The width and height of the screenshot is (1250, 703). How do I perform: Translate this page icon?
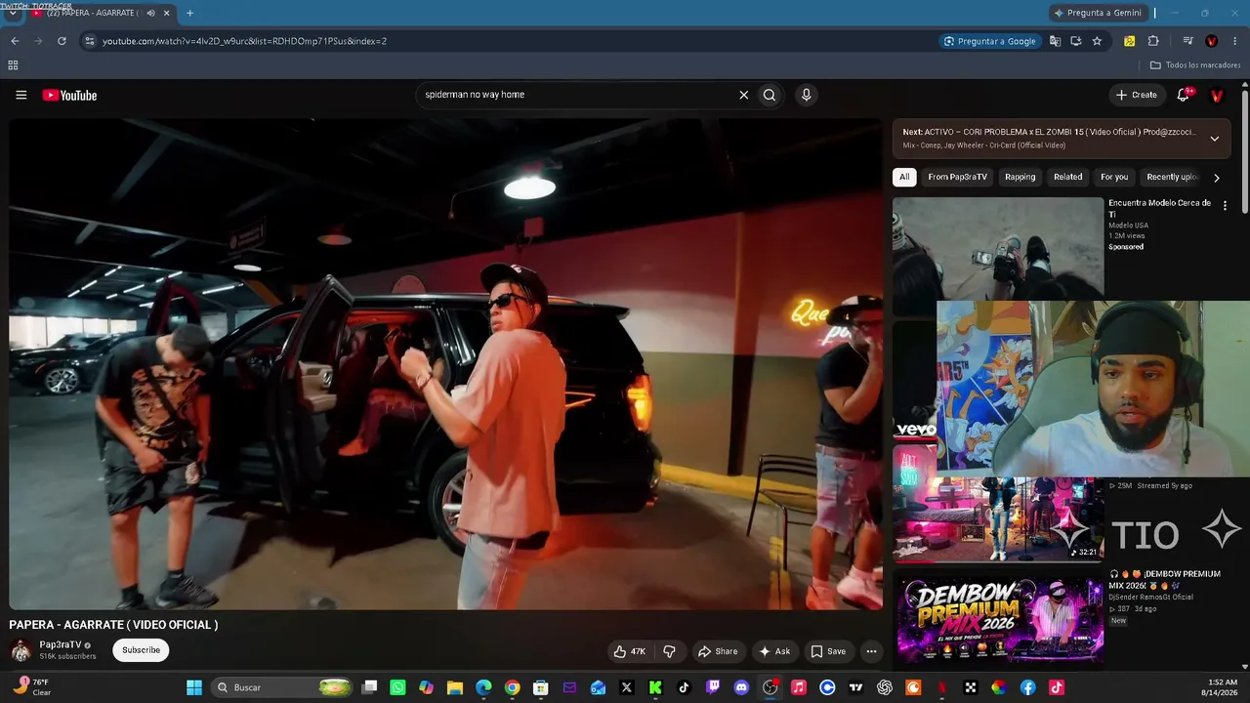click(x=1055, y=41)
